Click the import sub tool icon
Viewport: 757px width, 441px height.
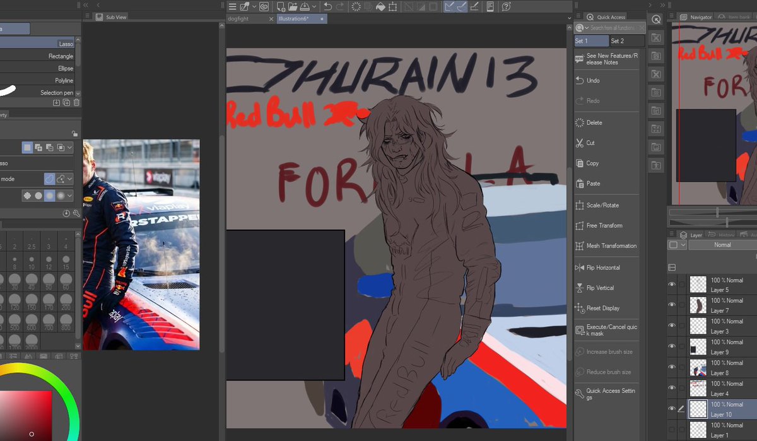tap(57, 102)
